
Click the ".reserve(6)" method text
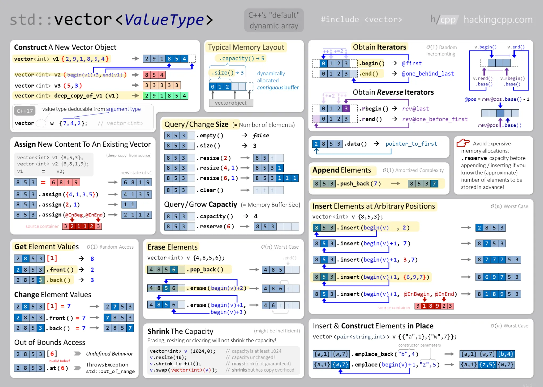point(215,227)
